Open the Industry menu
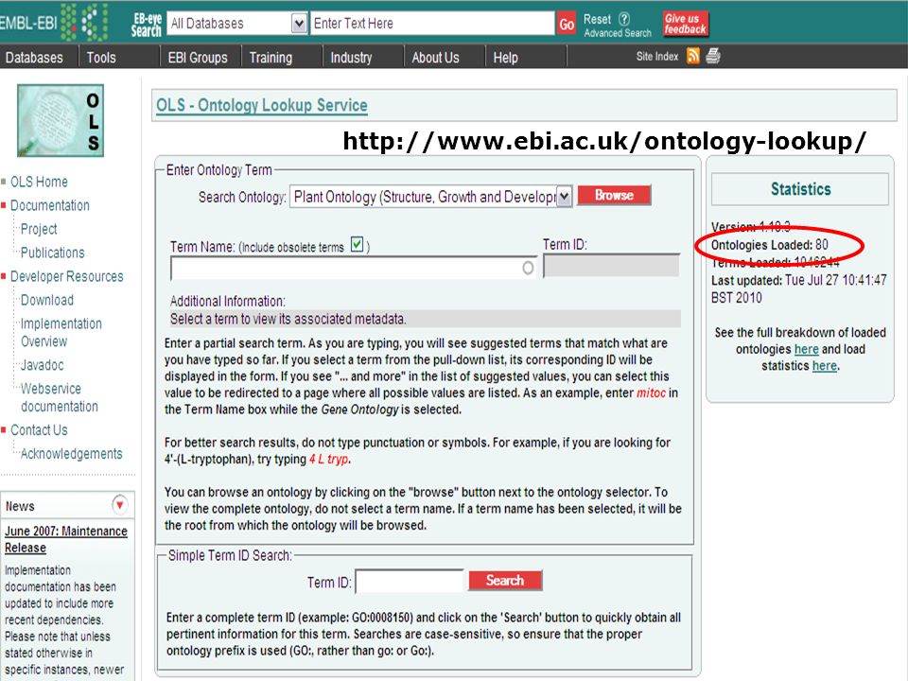 tap(351, 58)
